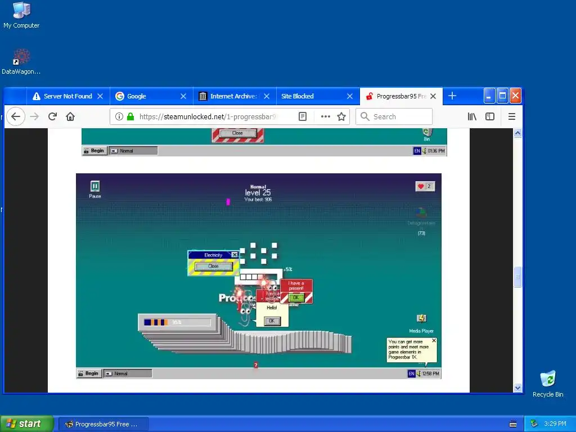Viewport: 576px width, 432px height.
Task: Click the Pause icon in game screenshot
Action: pos(94,189)
